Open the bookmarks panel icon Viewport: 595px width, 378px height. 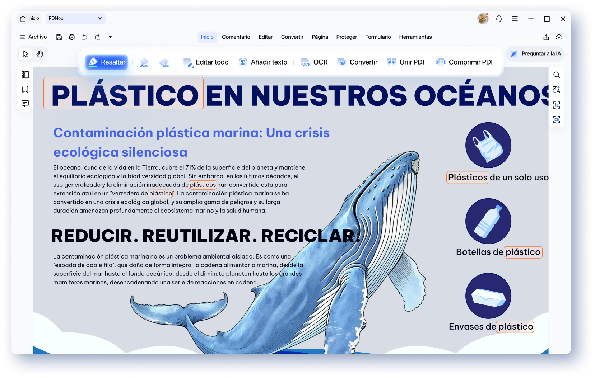tap(25, 89)
